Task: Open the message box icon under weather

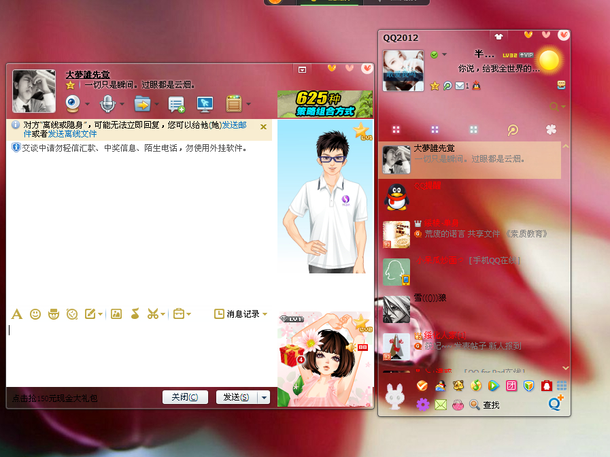Action: click(x=561, y=85)
